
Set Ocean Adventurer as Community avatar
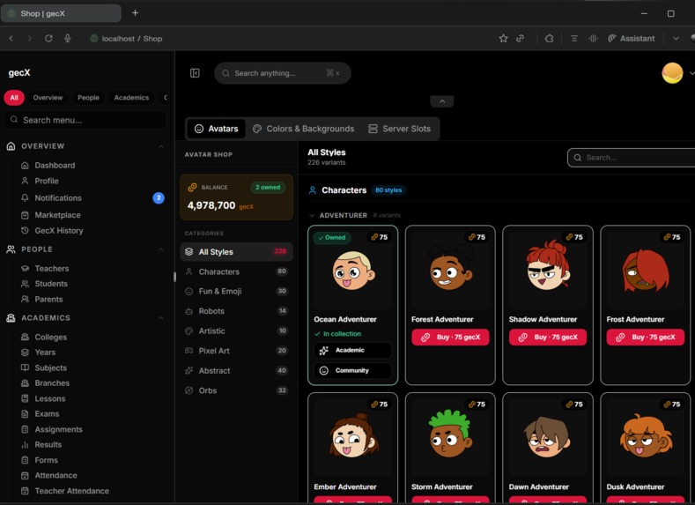tap(353, 371)
